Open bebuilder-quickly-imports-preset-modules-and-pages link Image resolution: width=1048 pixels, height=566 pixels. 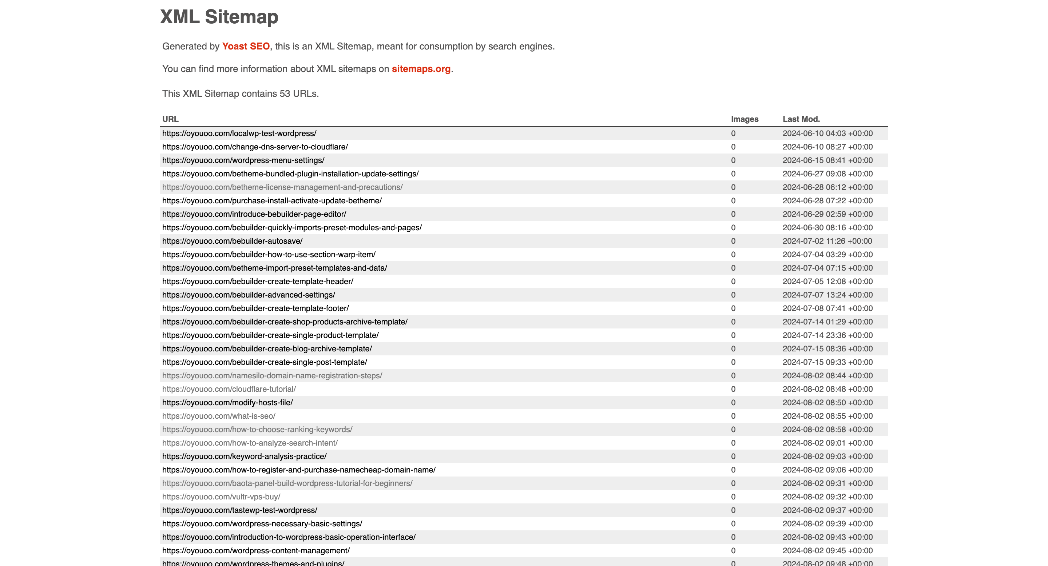(292, 227)
